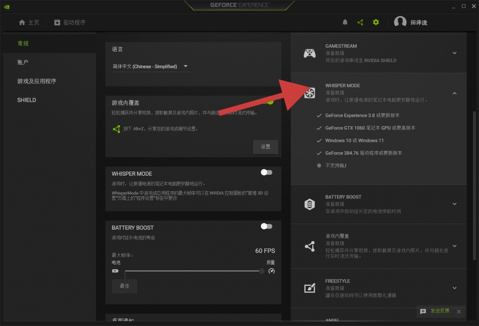The width and height of the screenshot is (479, 326).
Task: Click the feedback chat bubble icon
Action: coord(423,311)
